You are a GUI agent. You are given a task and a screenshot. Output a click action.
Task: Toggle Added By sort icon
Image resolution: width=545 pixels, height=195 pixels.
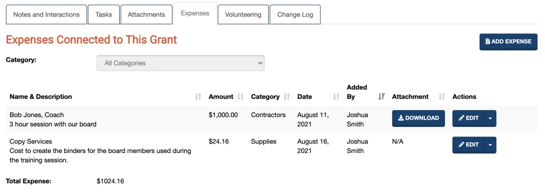tap(381, 97)
